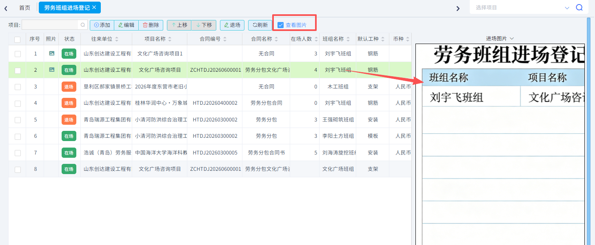Sort by the 项目名称 column arrows
The width and height of the screenshot is (595, 245).
tap(170, 39)
